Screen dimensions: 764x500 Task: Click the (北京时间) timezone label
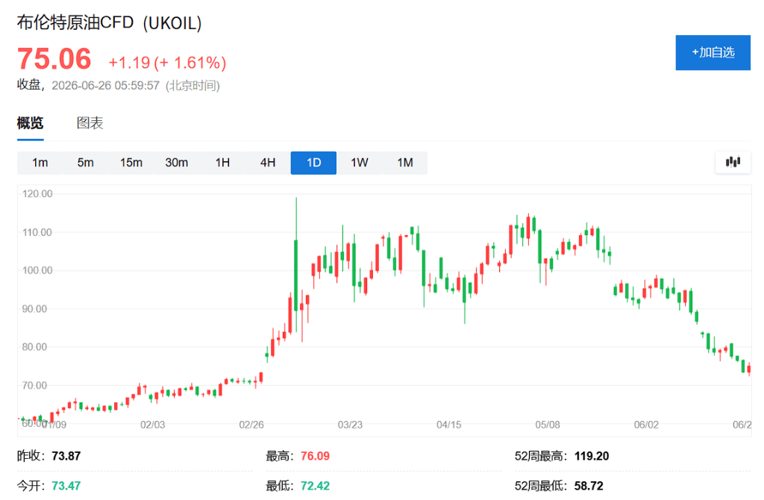[193, 86]
